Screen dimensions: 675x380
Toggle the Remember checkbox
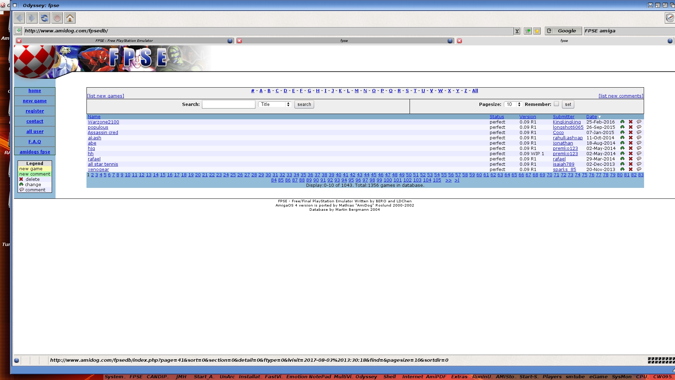[556, 104]
